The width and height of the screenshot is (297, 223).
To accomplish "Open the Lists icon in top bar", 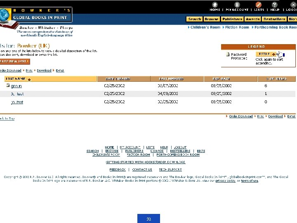I will (259, 5).
